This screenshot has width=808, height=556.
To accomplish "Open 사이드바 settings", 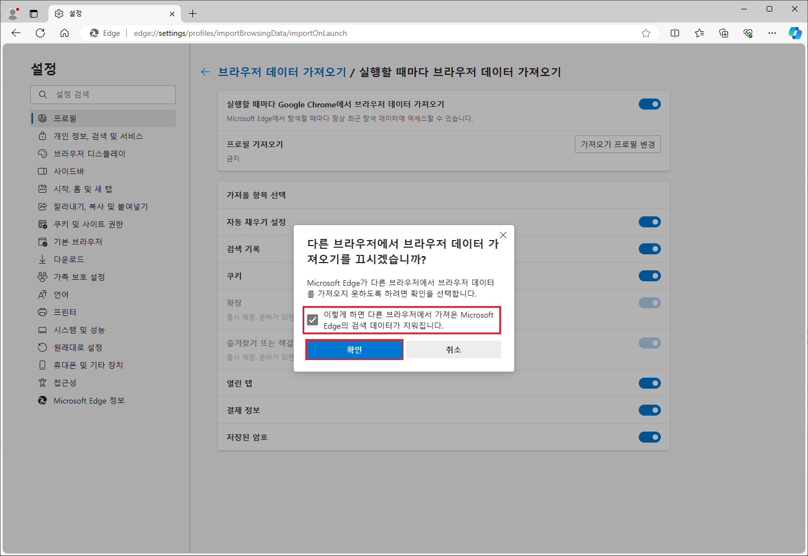I will coord(104,171).
